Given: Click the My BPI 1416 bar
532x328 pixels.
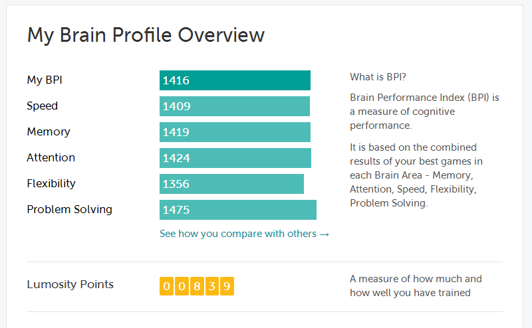Looking at the screenshot, I should [235, 80].
